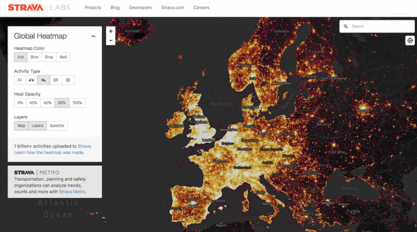Set heat opacity to 80%
Image resolution: width=417 pixels, height=232 pixels.
(62, 103)
